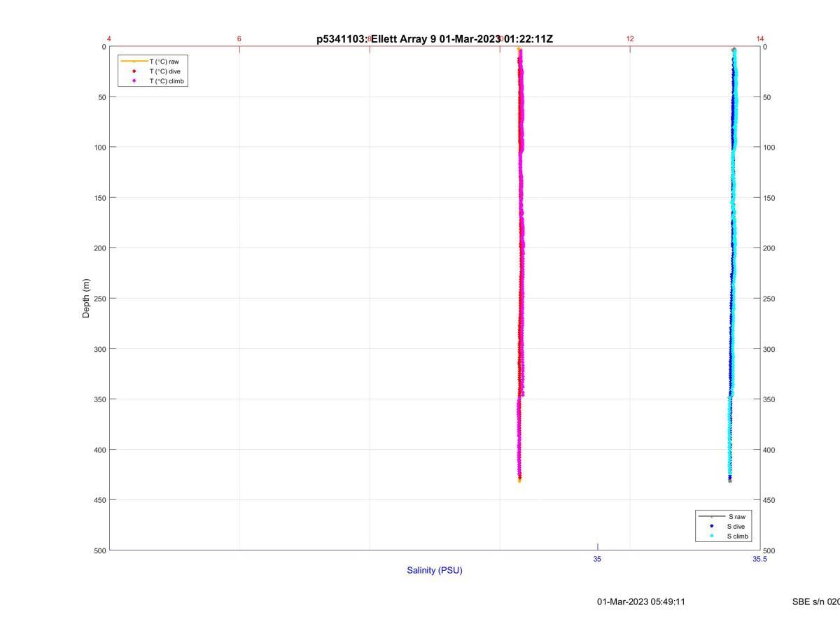Click the temperature legend box
Image resolution: width=840 pixels, height=619 pixels.
153,71
